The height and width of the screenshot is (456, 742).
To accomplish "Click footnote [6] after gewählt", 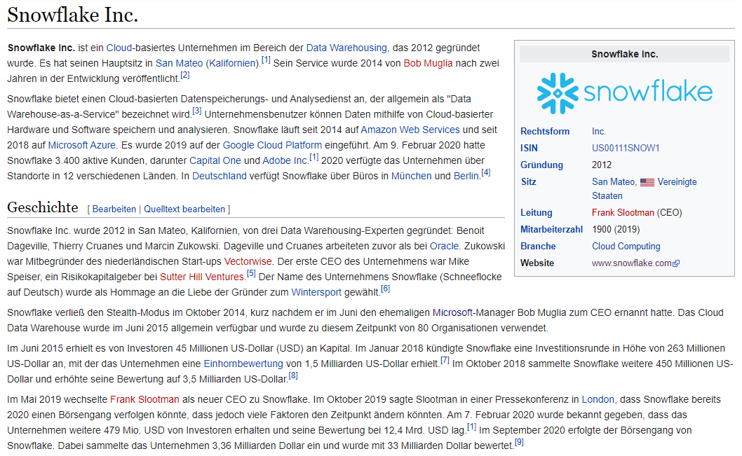I will coord(386,289).
